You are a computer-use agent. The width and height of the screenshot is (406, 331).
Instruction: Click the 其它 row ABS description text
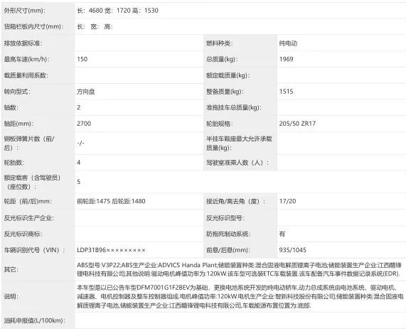pos(239,269)
